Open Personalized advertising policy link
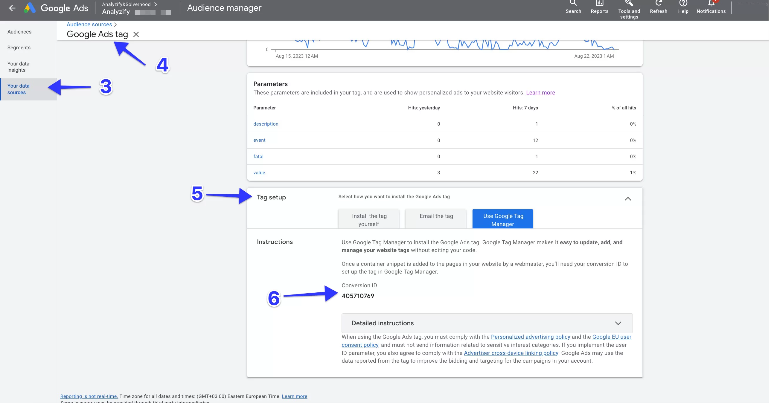 click(531, 337)
